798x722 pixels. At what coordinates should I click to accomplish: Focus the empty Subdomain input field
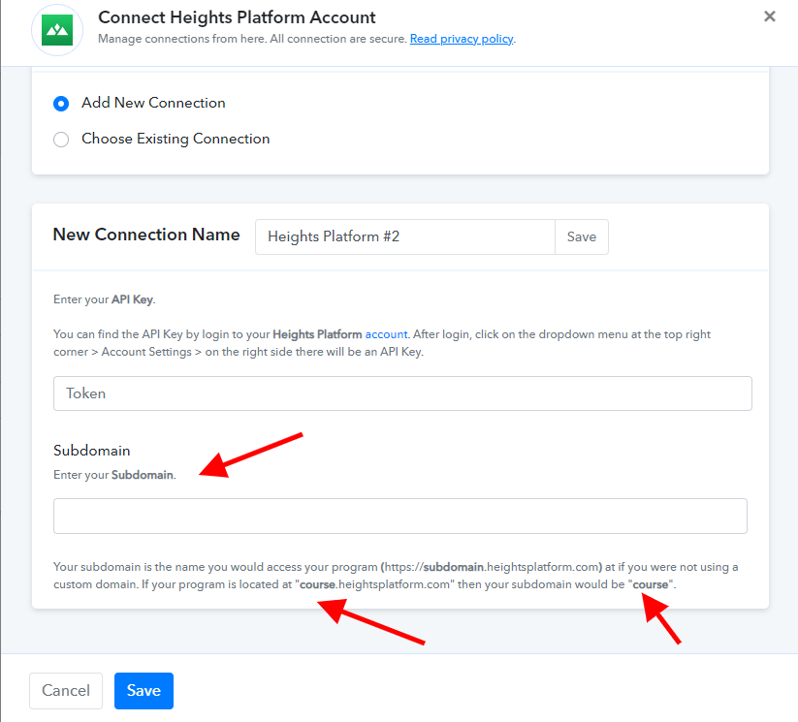coord(400,516)
